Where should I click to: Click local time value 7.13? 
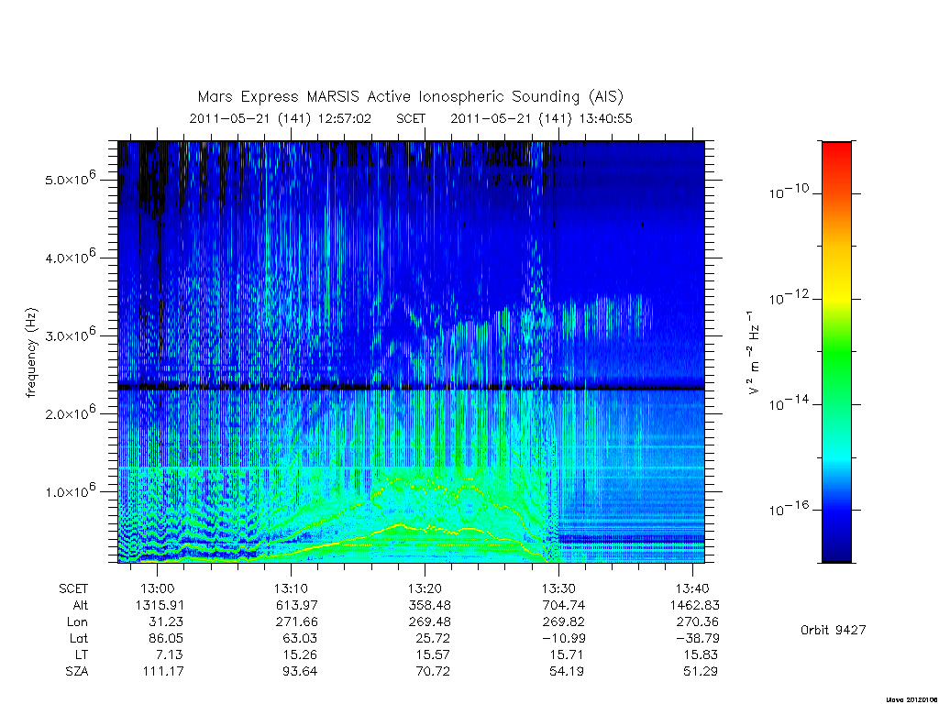(x=169, y=654)
